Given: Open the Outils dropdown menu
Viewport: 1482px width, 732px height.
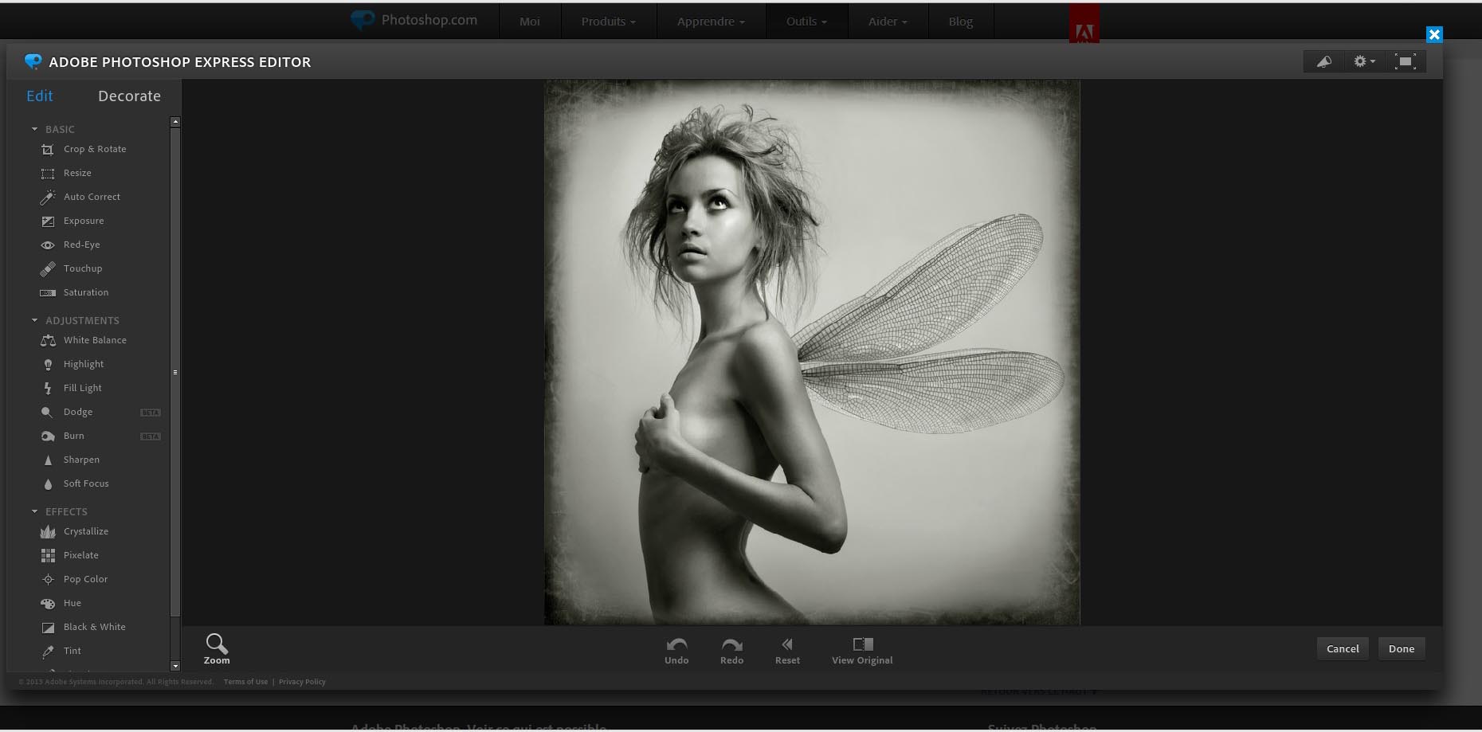Looking at the screenshot, I should coord(806,22).
